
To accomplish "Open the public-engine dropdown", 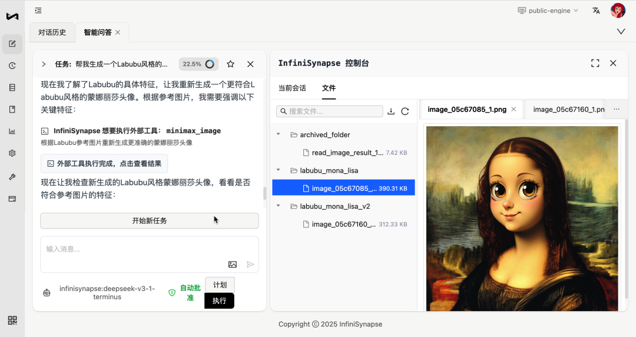I will [x=548, y=11].
